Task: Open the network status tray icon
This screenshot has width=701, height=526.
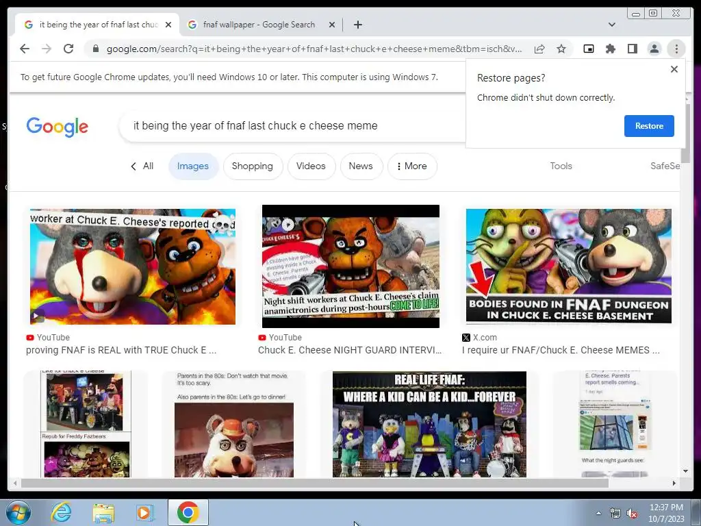Action: [615, 514]
